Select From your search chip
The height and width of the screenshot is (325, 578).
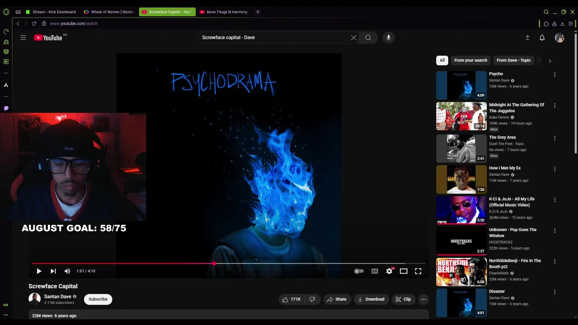click(x=471, y=60)
